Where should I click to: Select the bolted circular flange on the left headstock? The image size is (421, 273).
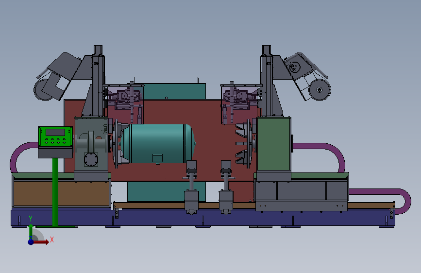pos(91,160)
